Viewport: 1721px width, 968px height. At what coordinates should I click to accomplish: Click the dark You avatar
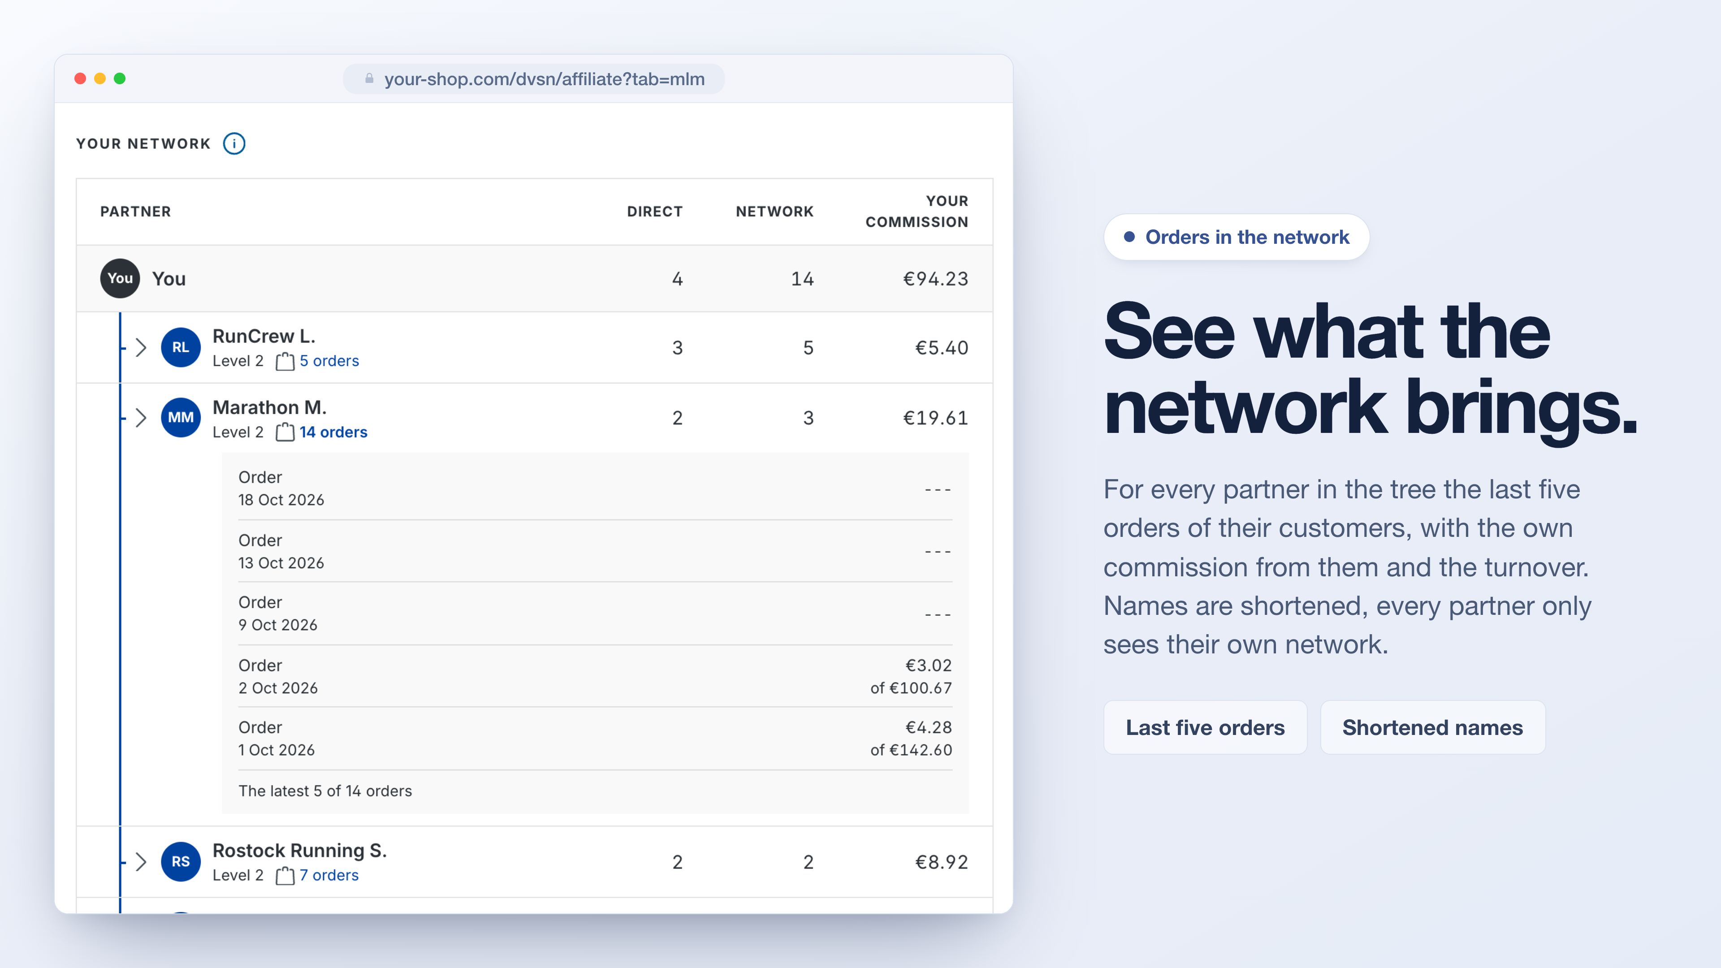120,279
